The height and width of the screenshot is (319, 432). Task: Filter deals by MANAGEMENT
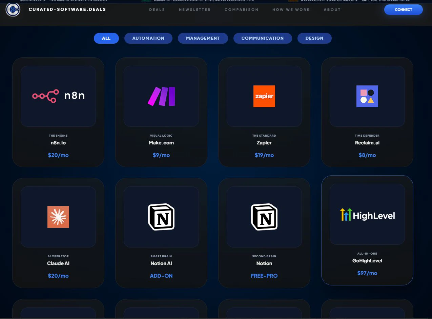point(203,38)
